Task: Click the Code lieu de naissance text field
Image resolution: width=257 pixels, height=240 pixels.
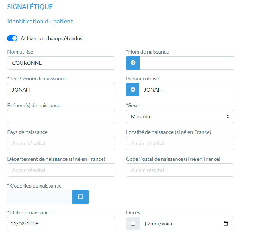Action: [39, 197]
